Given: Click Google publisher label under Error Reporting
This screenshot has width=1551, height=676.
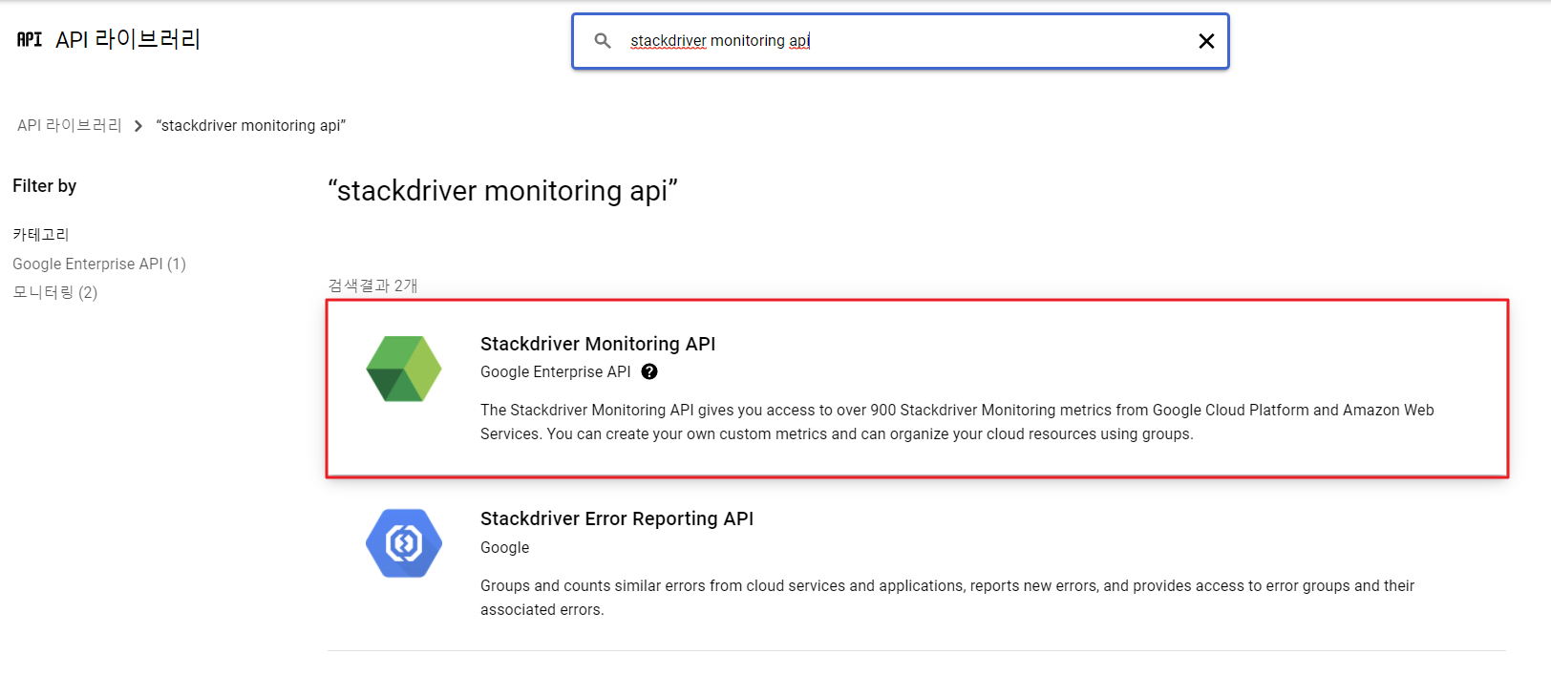Looking at the screenshot, I should (x=504, y=548).
